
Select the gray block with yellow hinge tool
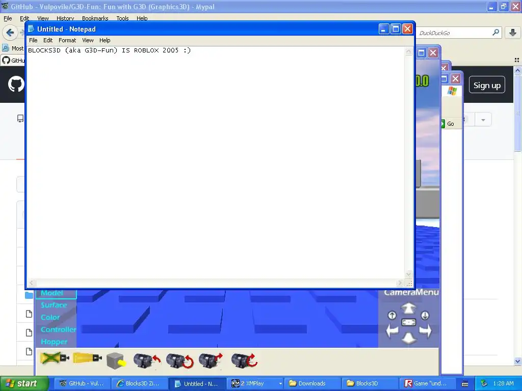(117, 360)
